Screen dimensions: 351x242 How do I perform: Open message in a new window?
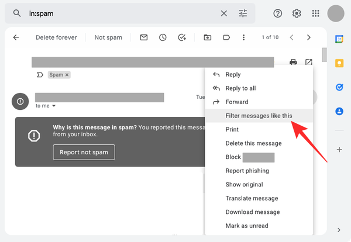pos(309,62)
